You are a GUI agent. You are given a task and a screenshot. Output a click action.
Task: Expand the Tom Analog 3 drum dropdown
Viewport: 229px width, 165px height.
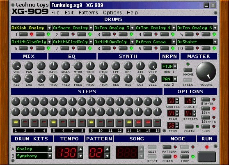132,28
